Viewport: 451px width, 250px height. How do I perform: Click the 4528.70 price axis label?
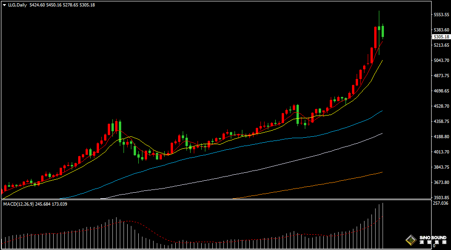pyautogui.click(x=441, y=106)
